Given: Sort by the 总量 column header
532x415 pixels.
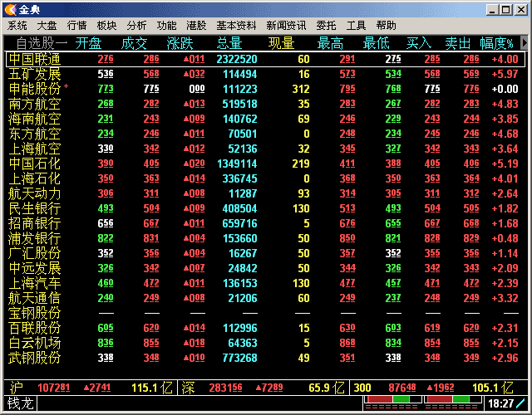Looking at the screenshot, I should pos(229,43).
